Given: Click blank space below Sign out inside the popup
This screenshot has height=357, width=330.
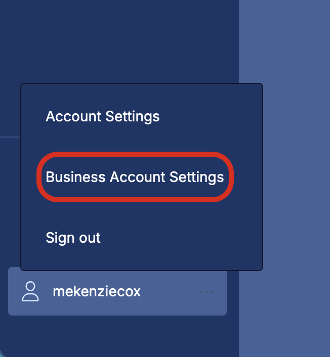Looking at the screenshot, I should point(141,258).
